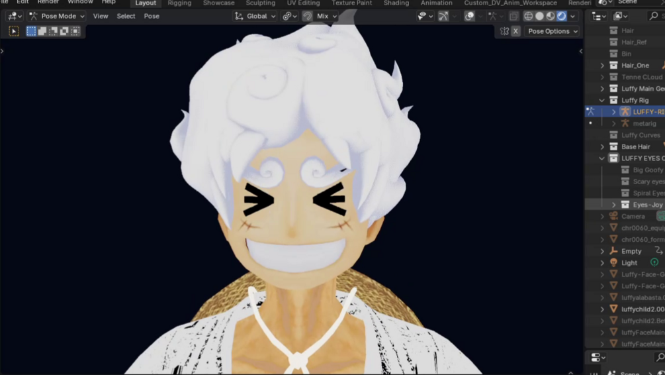The image size is (665, 375).
Task: Open the viewport Select menu
Action: tap(126, 16)
